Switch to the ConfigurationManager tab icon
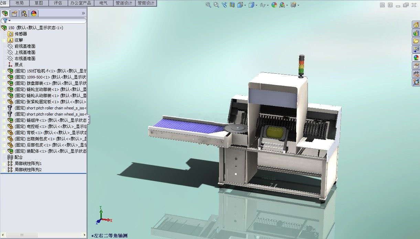Screen dimensions: 420x239 [x=24, y=13]
